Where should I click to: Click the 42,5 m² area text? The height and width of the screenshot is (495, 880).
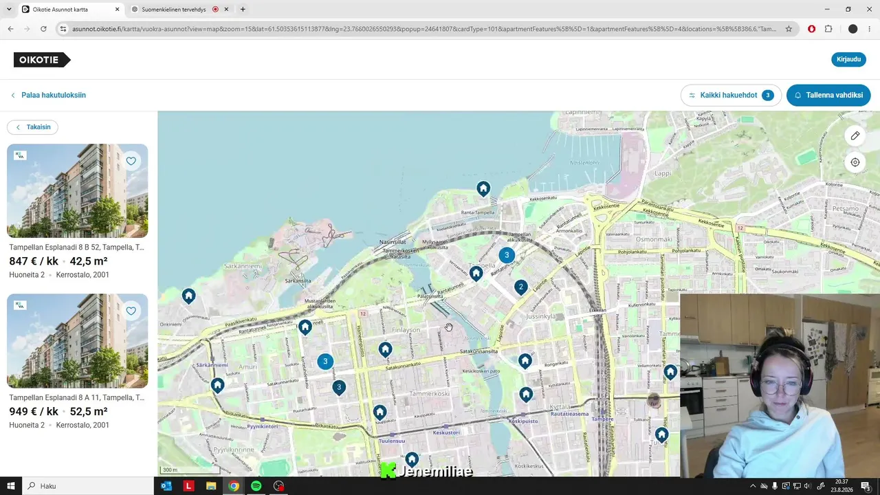(89, 261)
